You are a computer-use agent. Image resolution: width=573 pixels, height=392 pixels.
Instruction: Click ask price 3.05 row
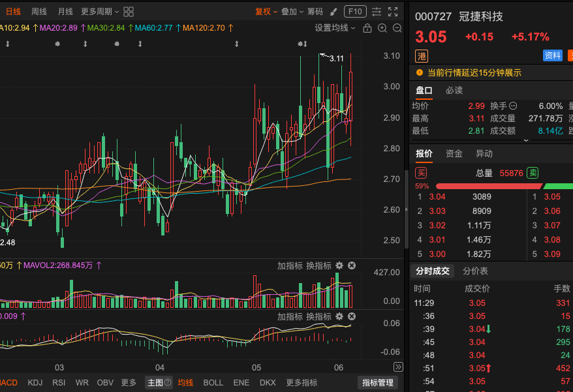[x=551, y=197]
